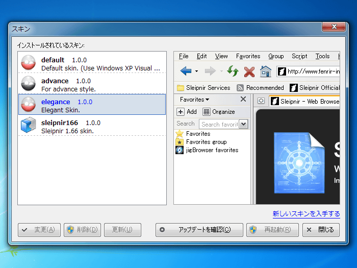Click the address bar site icon
Screen dimensions: 357x268
(282, 71)
